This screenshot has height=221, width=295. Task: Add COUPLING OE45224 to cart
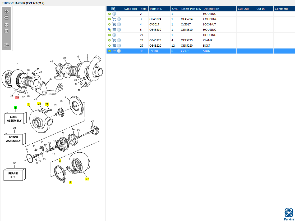[114, 19]
